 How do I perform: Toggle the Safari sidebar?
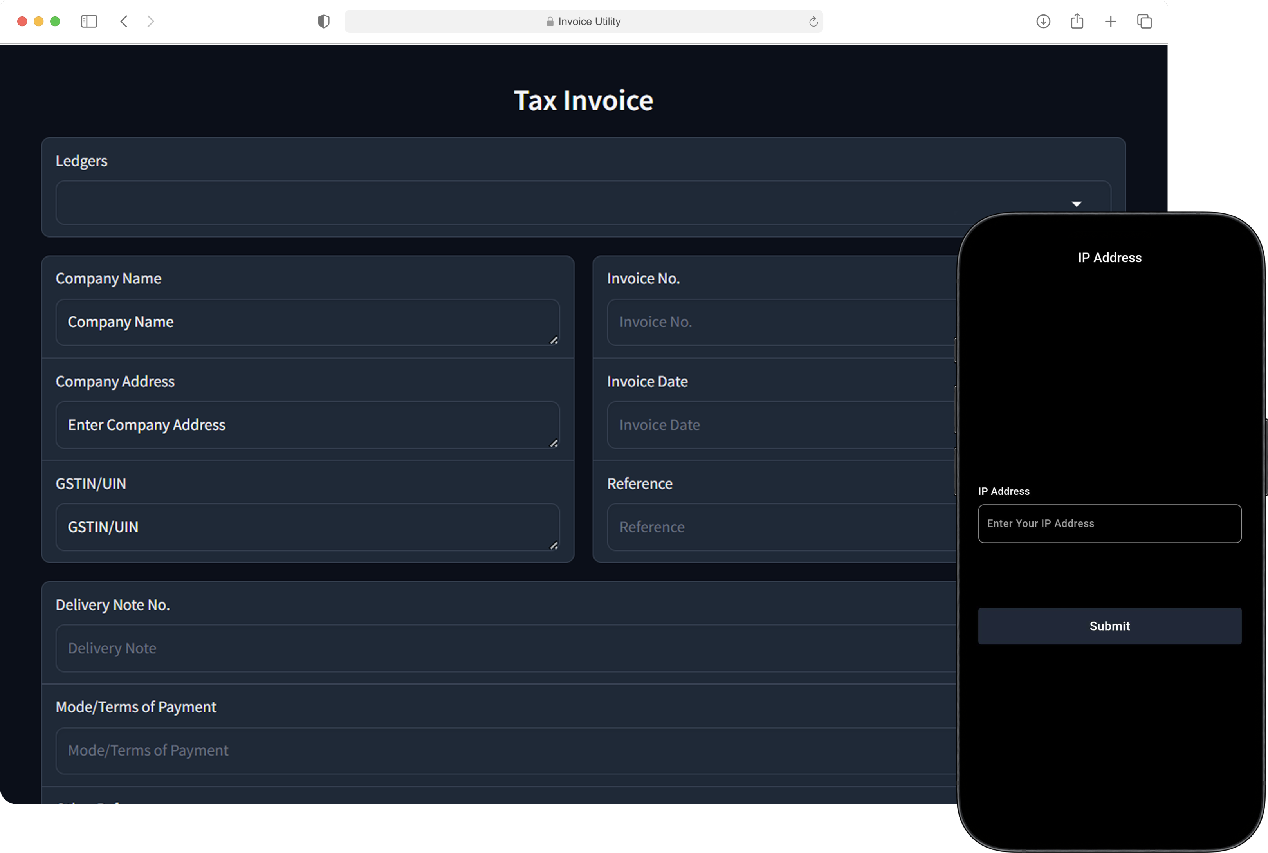pyautogui.click(x=89, y=21)
